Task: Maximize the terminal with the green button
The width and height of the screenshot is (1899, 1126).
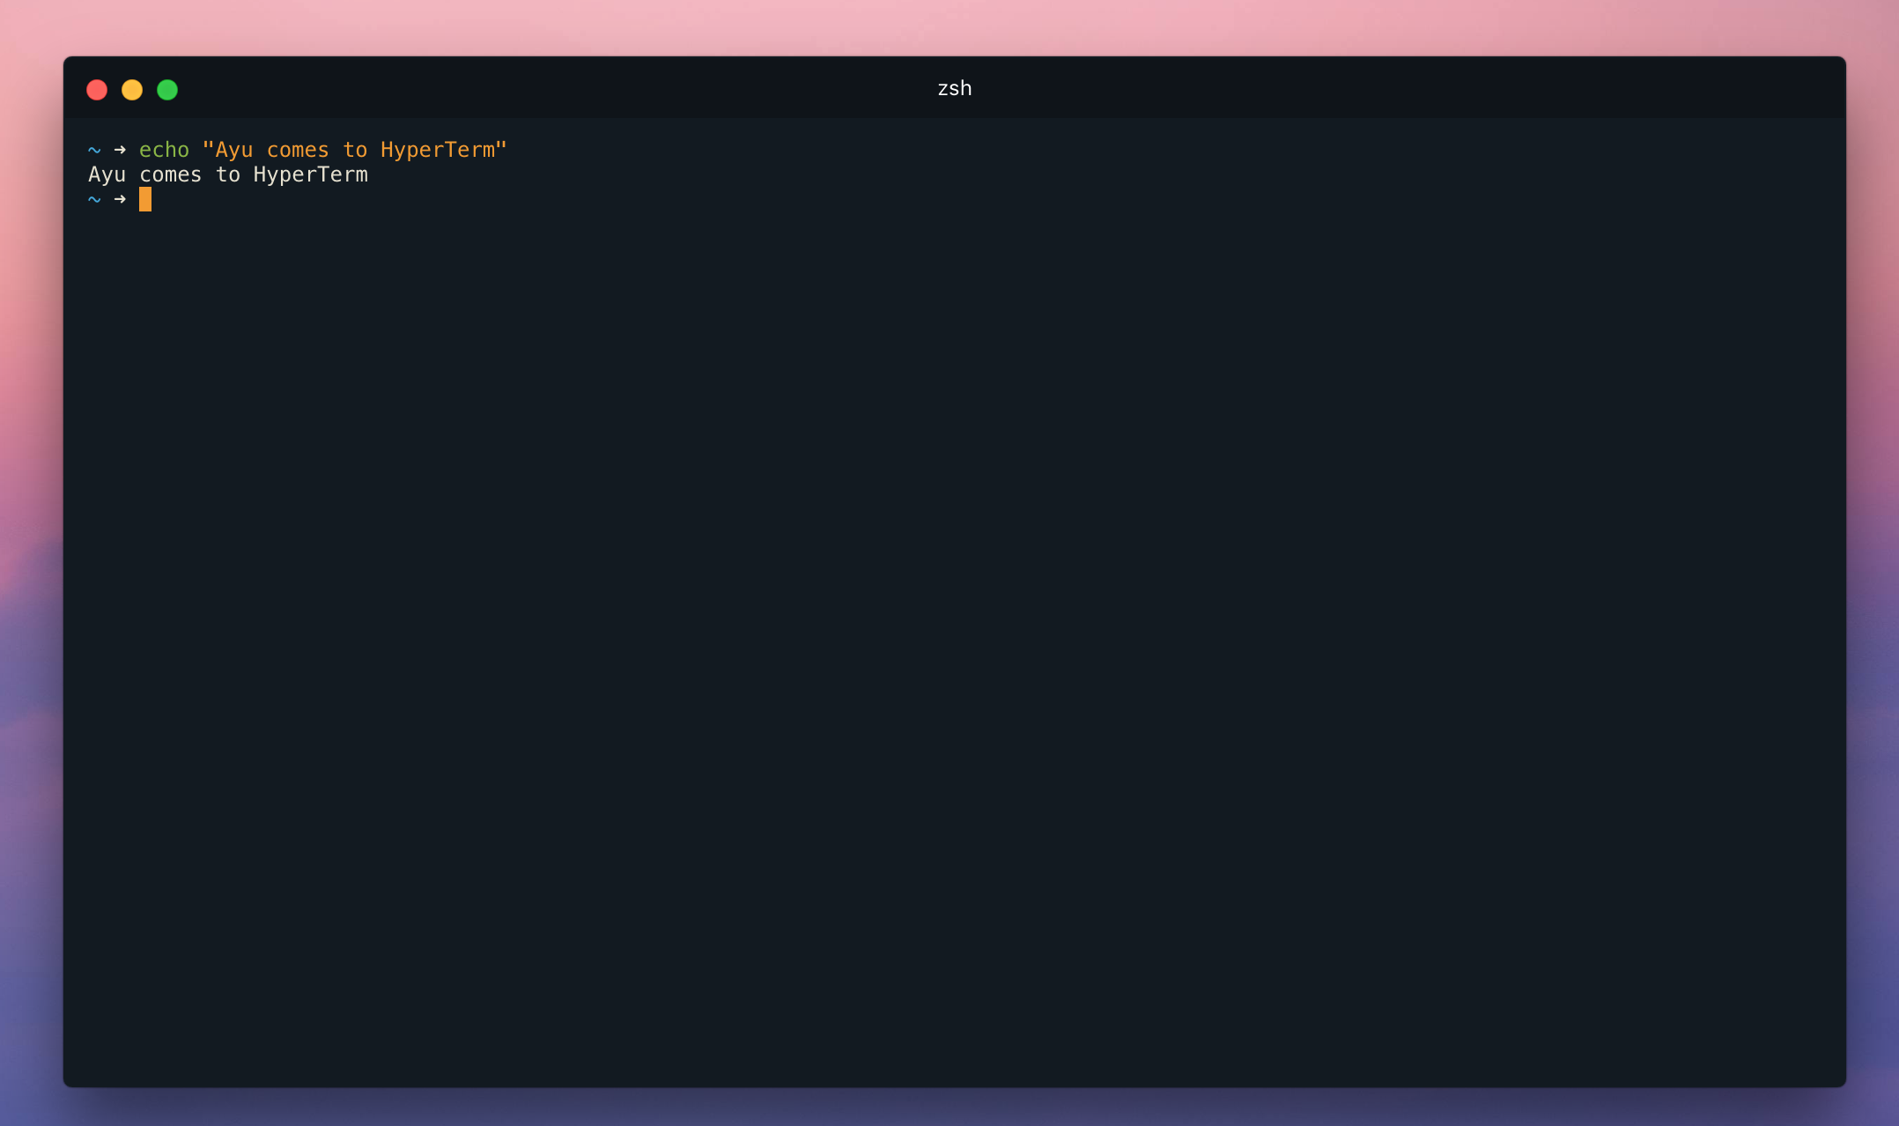Action: coord(167,90)
